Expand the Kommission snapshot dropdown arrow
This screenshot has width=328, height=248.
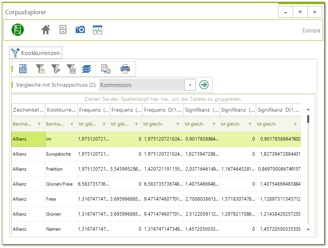(190, 85)
